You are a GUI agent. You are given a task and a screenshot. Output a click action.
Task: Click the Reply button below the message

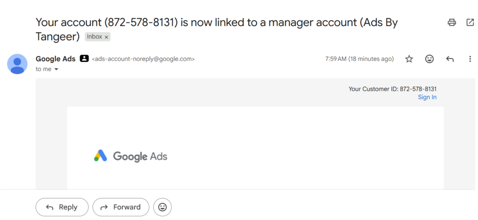(62, 207)
